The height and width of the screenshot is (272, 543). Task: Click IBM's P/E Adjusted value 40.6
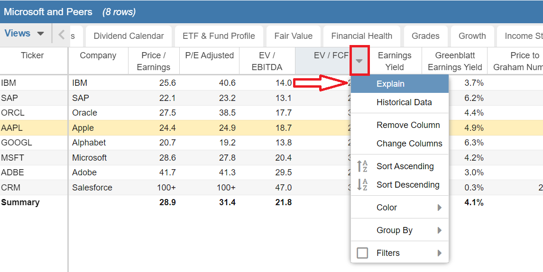click(227, 83)
